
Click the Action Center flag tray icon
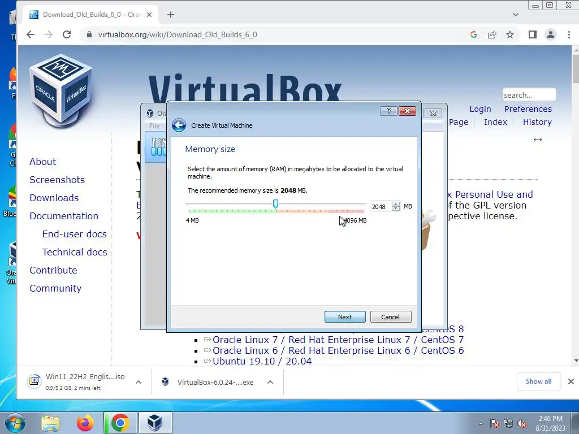coord(495,424)
